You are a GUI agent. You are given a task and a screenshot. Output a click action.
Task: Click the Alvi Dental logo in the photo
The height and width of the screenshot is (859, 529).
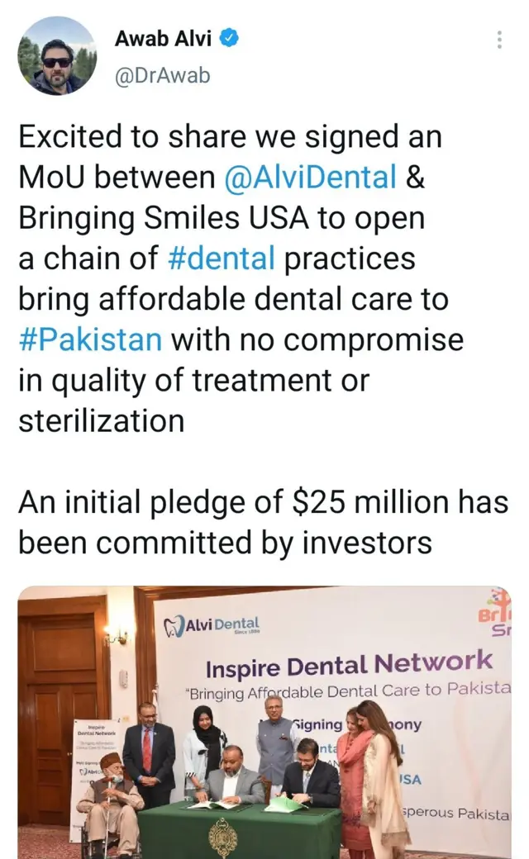point(211,625)
